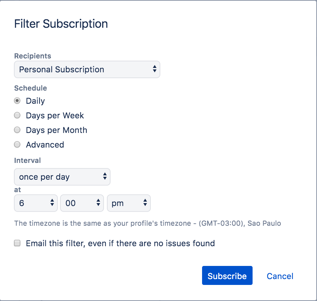Click the stepper arrows on the pm selector
The width and height of the screenshot is (317, 301).
pyautogui.click(x=145, y=203)
